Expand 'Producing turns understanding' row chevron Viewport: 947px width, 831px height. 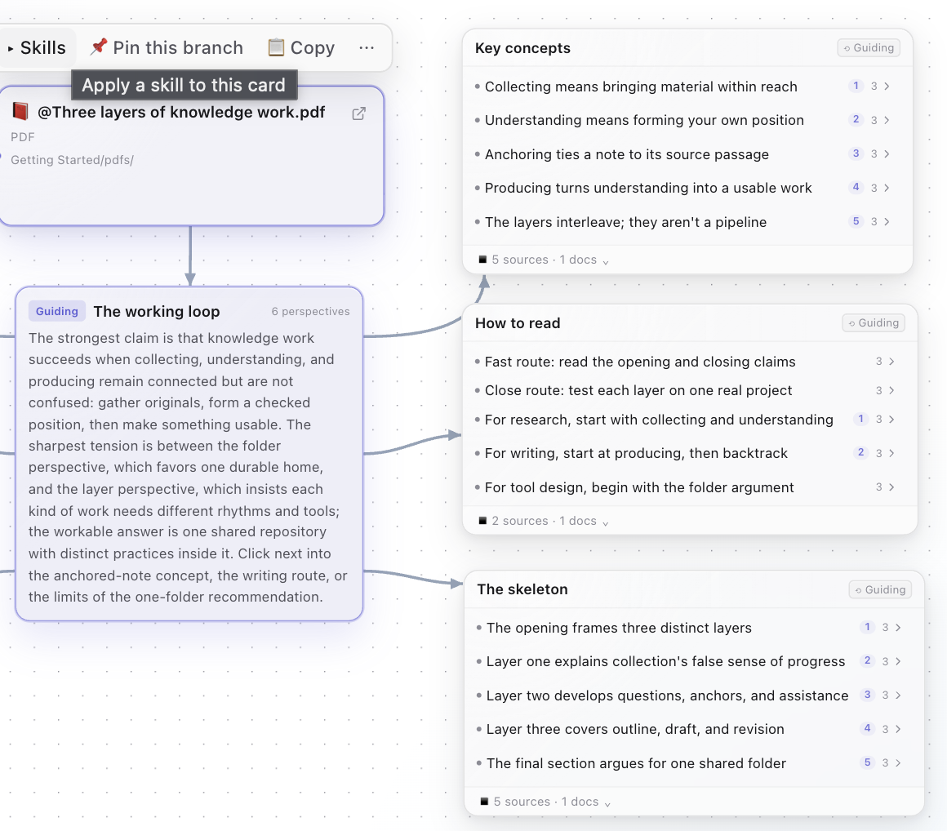887,188
